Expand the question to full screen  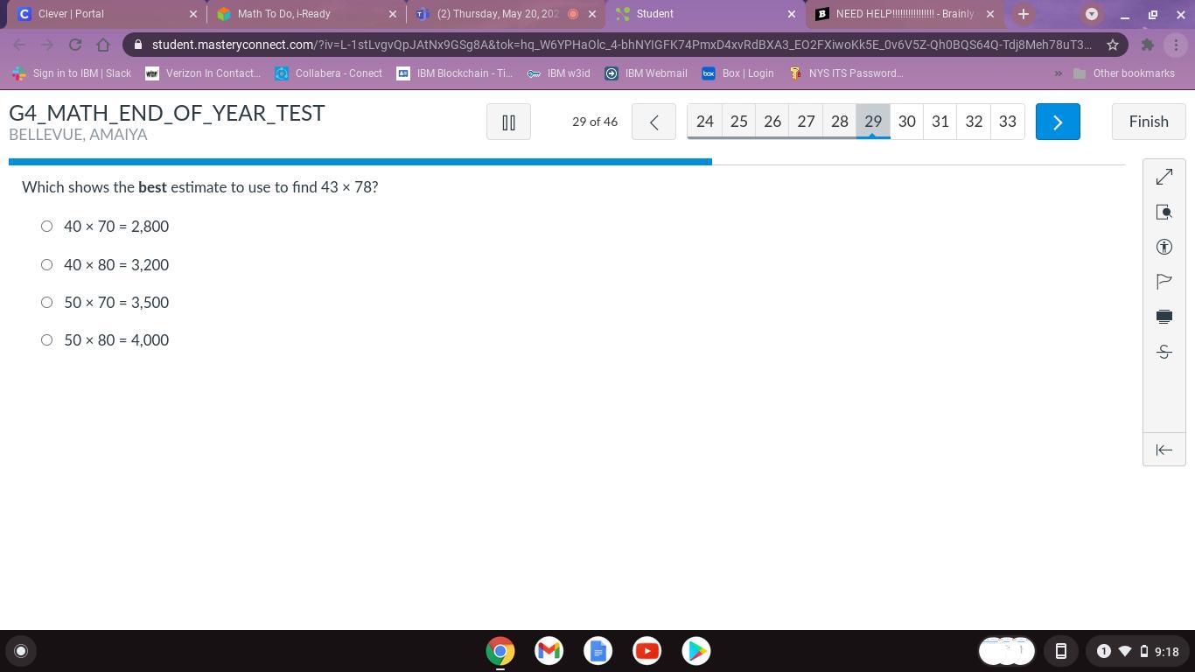1164,177
